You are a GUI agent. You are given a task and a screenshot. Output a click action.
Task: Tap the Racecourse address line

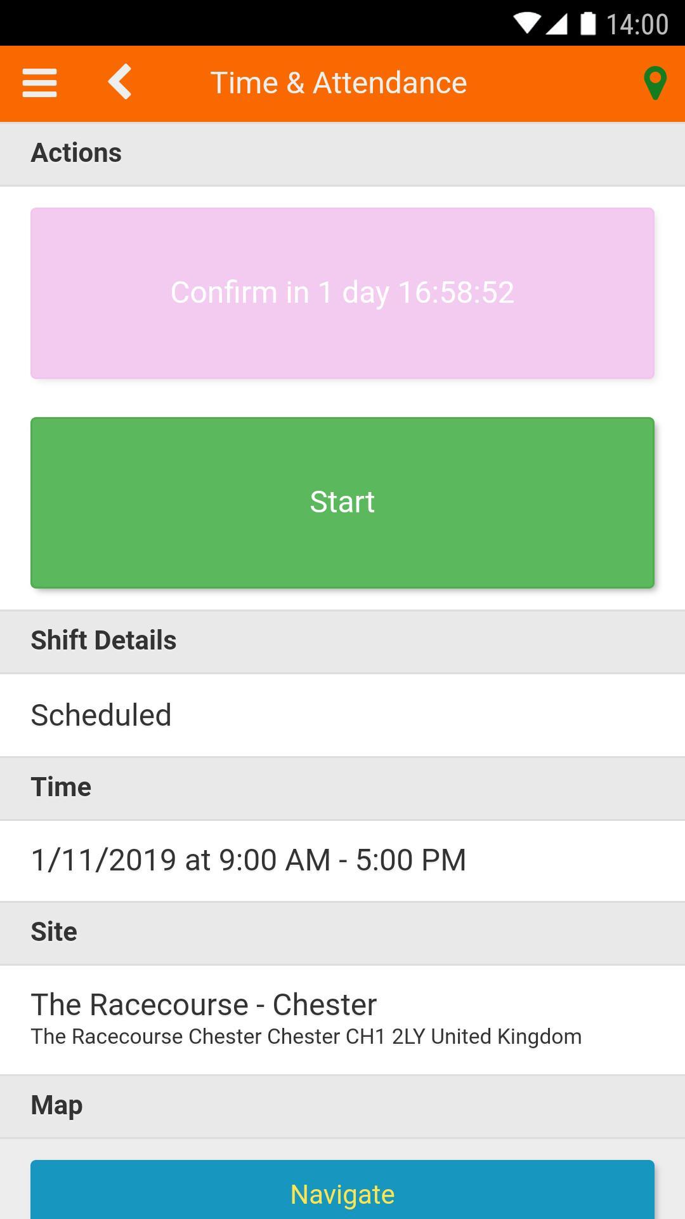pyautogui.click(x=306, y=1037)
